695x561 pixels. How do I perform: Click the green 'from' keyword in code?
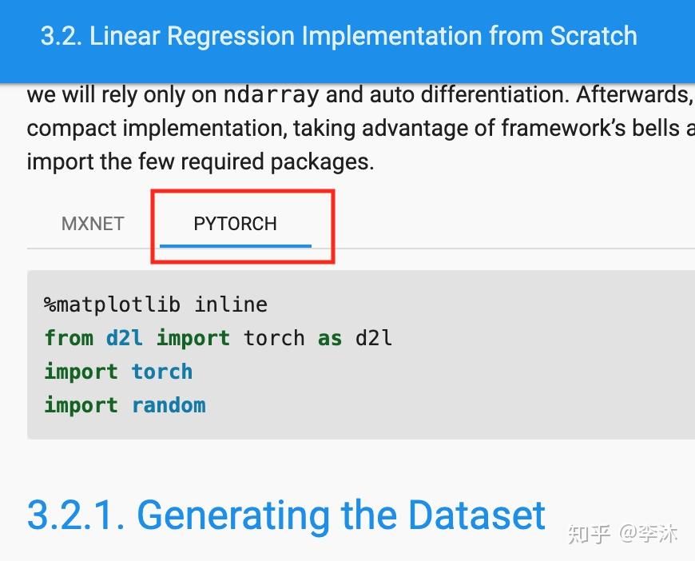click(x=69, y=338)
